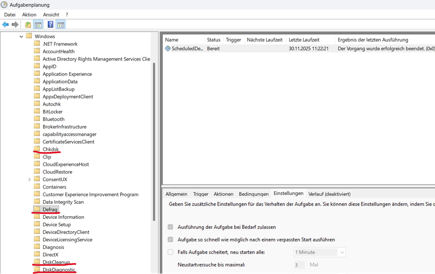
Task: Open the Help icon in toolbar
Action: click(x=51, y=24)
